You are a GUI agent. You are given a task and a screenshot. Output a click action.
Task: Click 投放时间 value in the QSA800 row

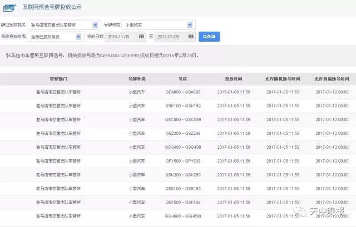[234, 92]
